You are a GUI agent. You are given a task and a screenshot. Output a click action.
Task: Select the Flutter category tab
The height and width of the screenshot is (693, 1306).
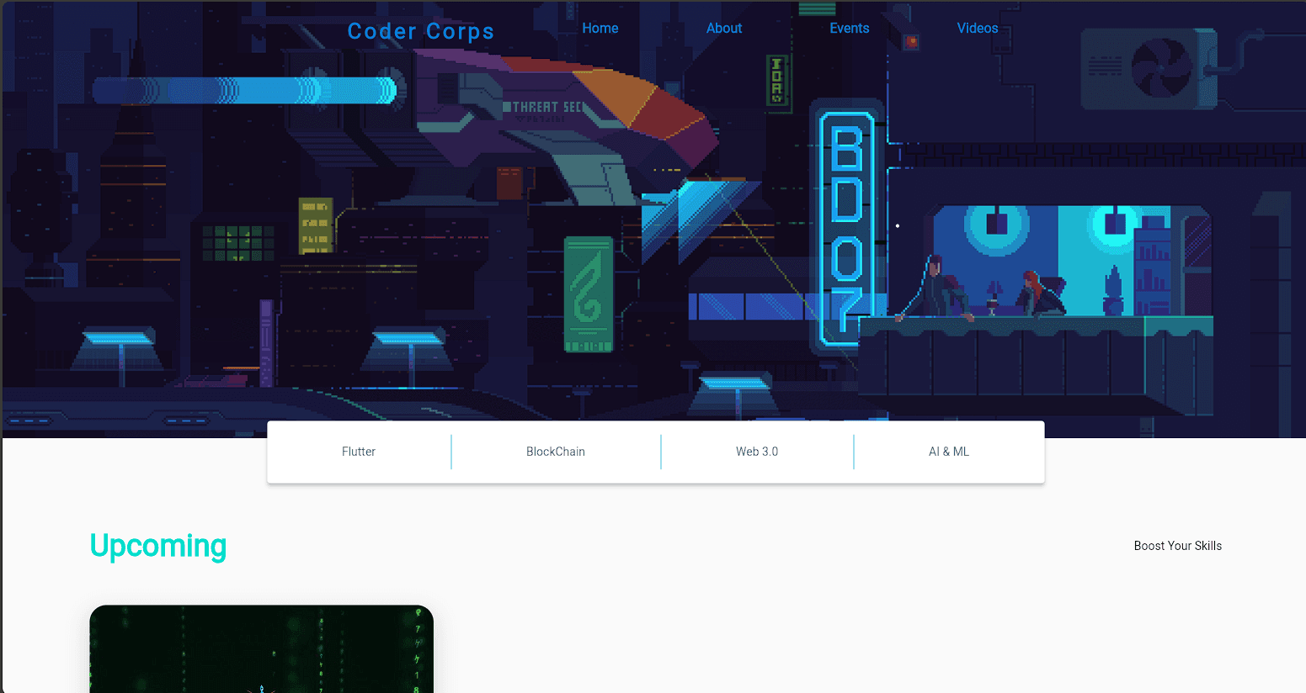coord(359,452)
